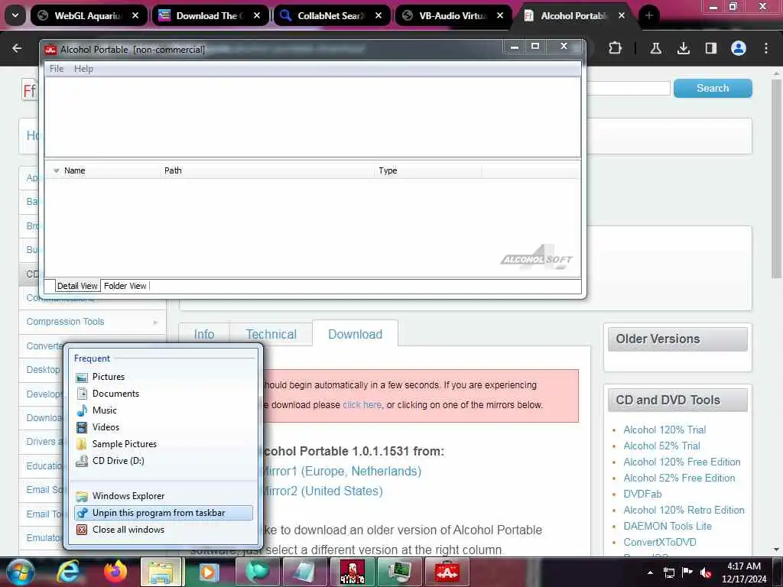Open ConvertXToDVD link
The image size is (783, 587).
pyautogui.click(x=660, y=542)
